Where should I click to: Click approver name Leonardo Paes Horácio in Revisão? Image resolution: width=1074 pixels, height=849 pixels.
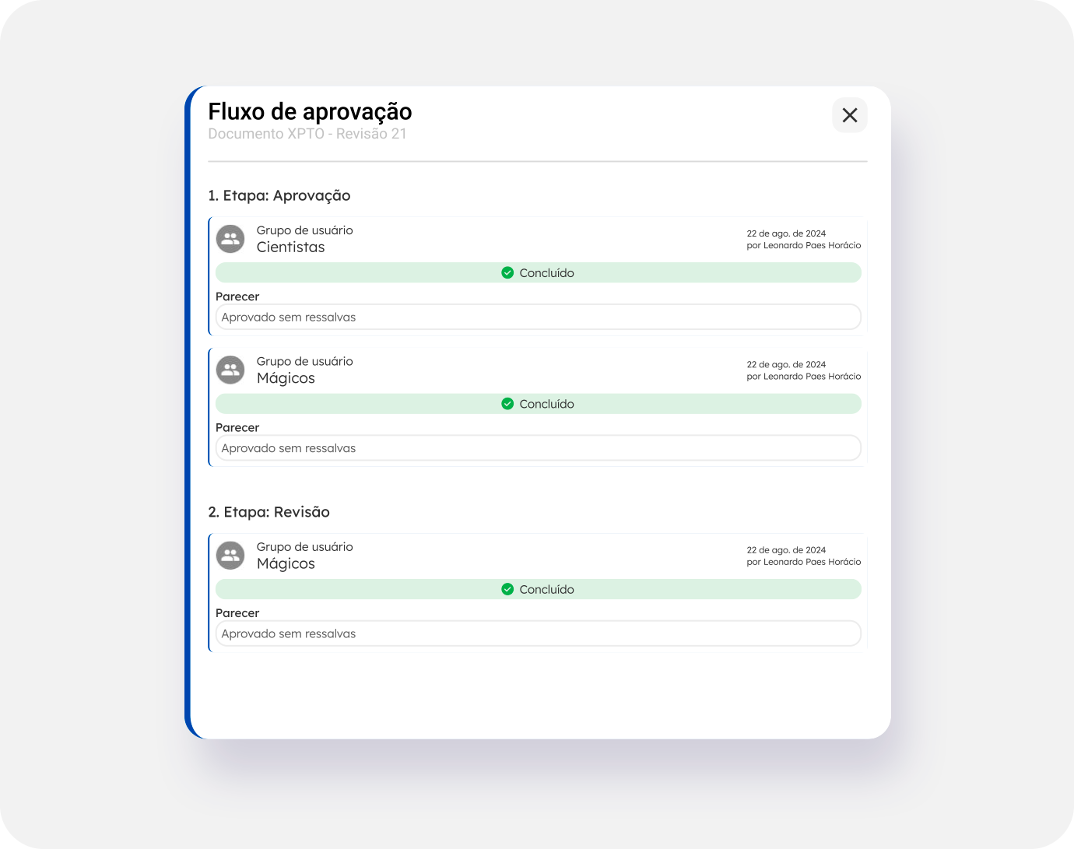[x=812, y=562]
